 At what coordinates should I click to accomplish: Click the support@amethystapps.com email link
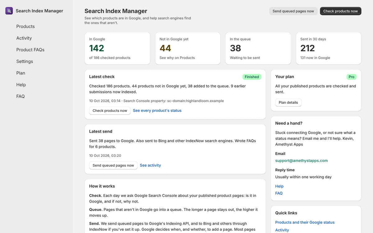302,161
